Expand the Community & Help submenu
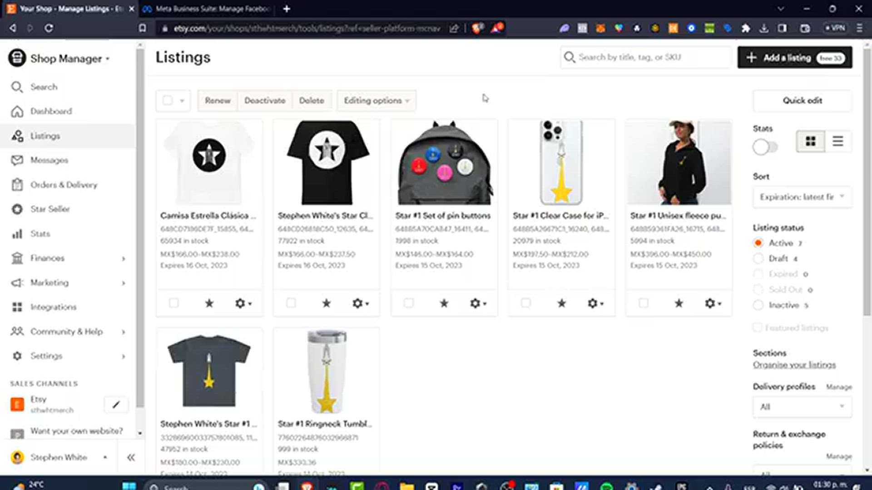The image size is (872, 490). pos(123,332)
